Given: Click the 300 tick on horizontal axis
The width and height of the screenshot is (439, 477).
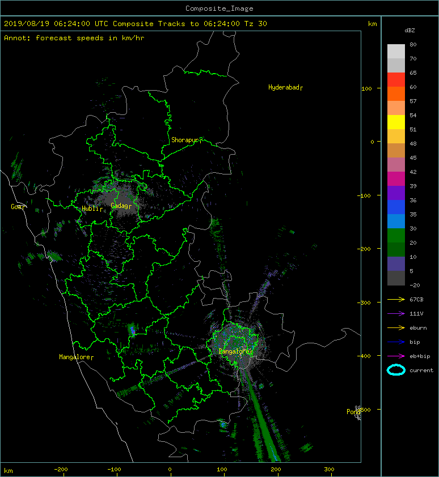Looking at the screenshot, I should [x=329, y=470].
